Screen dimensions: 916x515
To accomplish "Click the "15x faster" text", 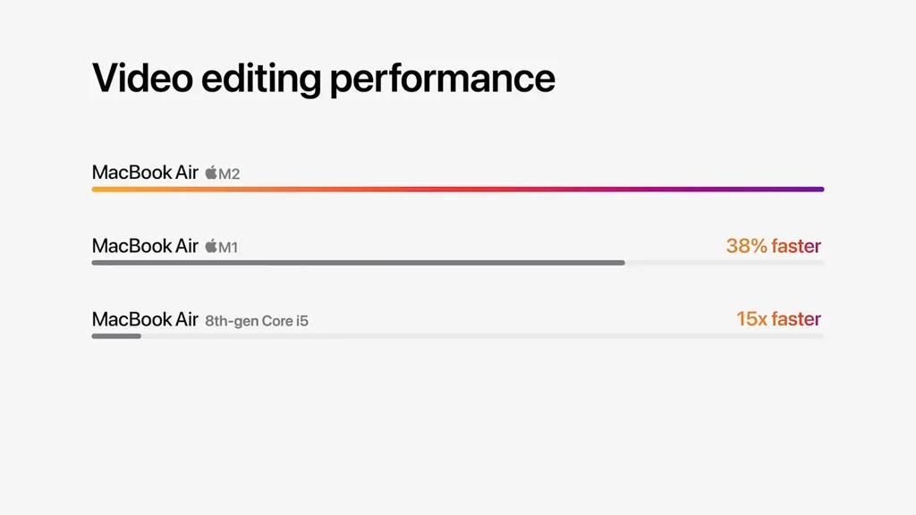I will pyautogui.click(x=778, y=319).
